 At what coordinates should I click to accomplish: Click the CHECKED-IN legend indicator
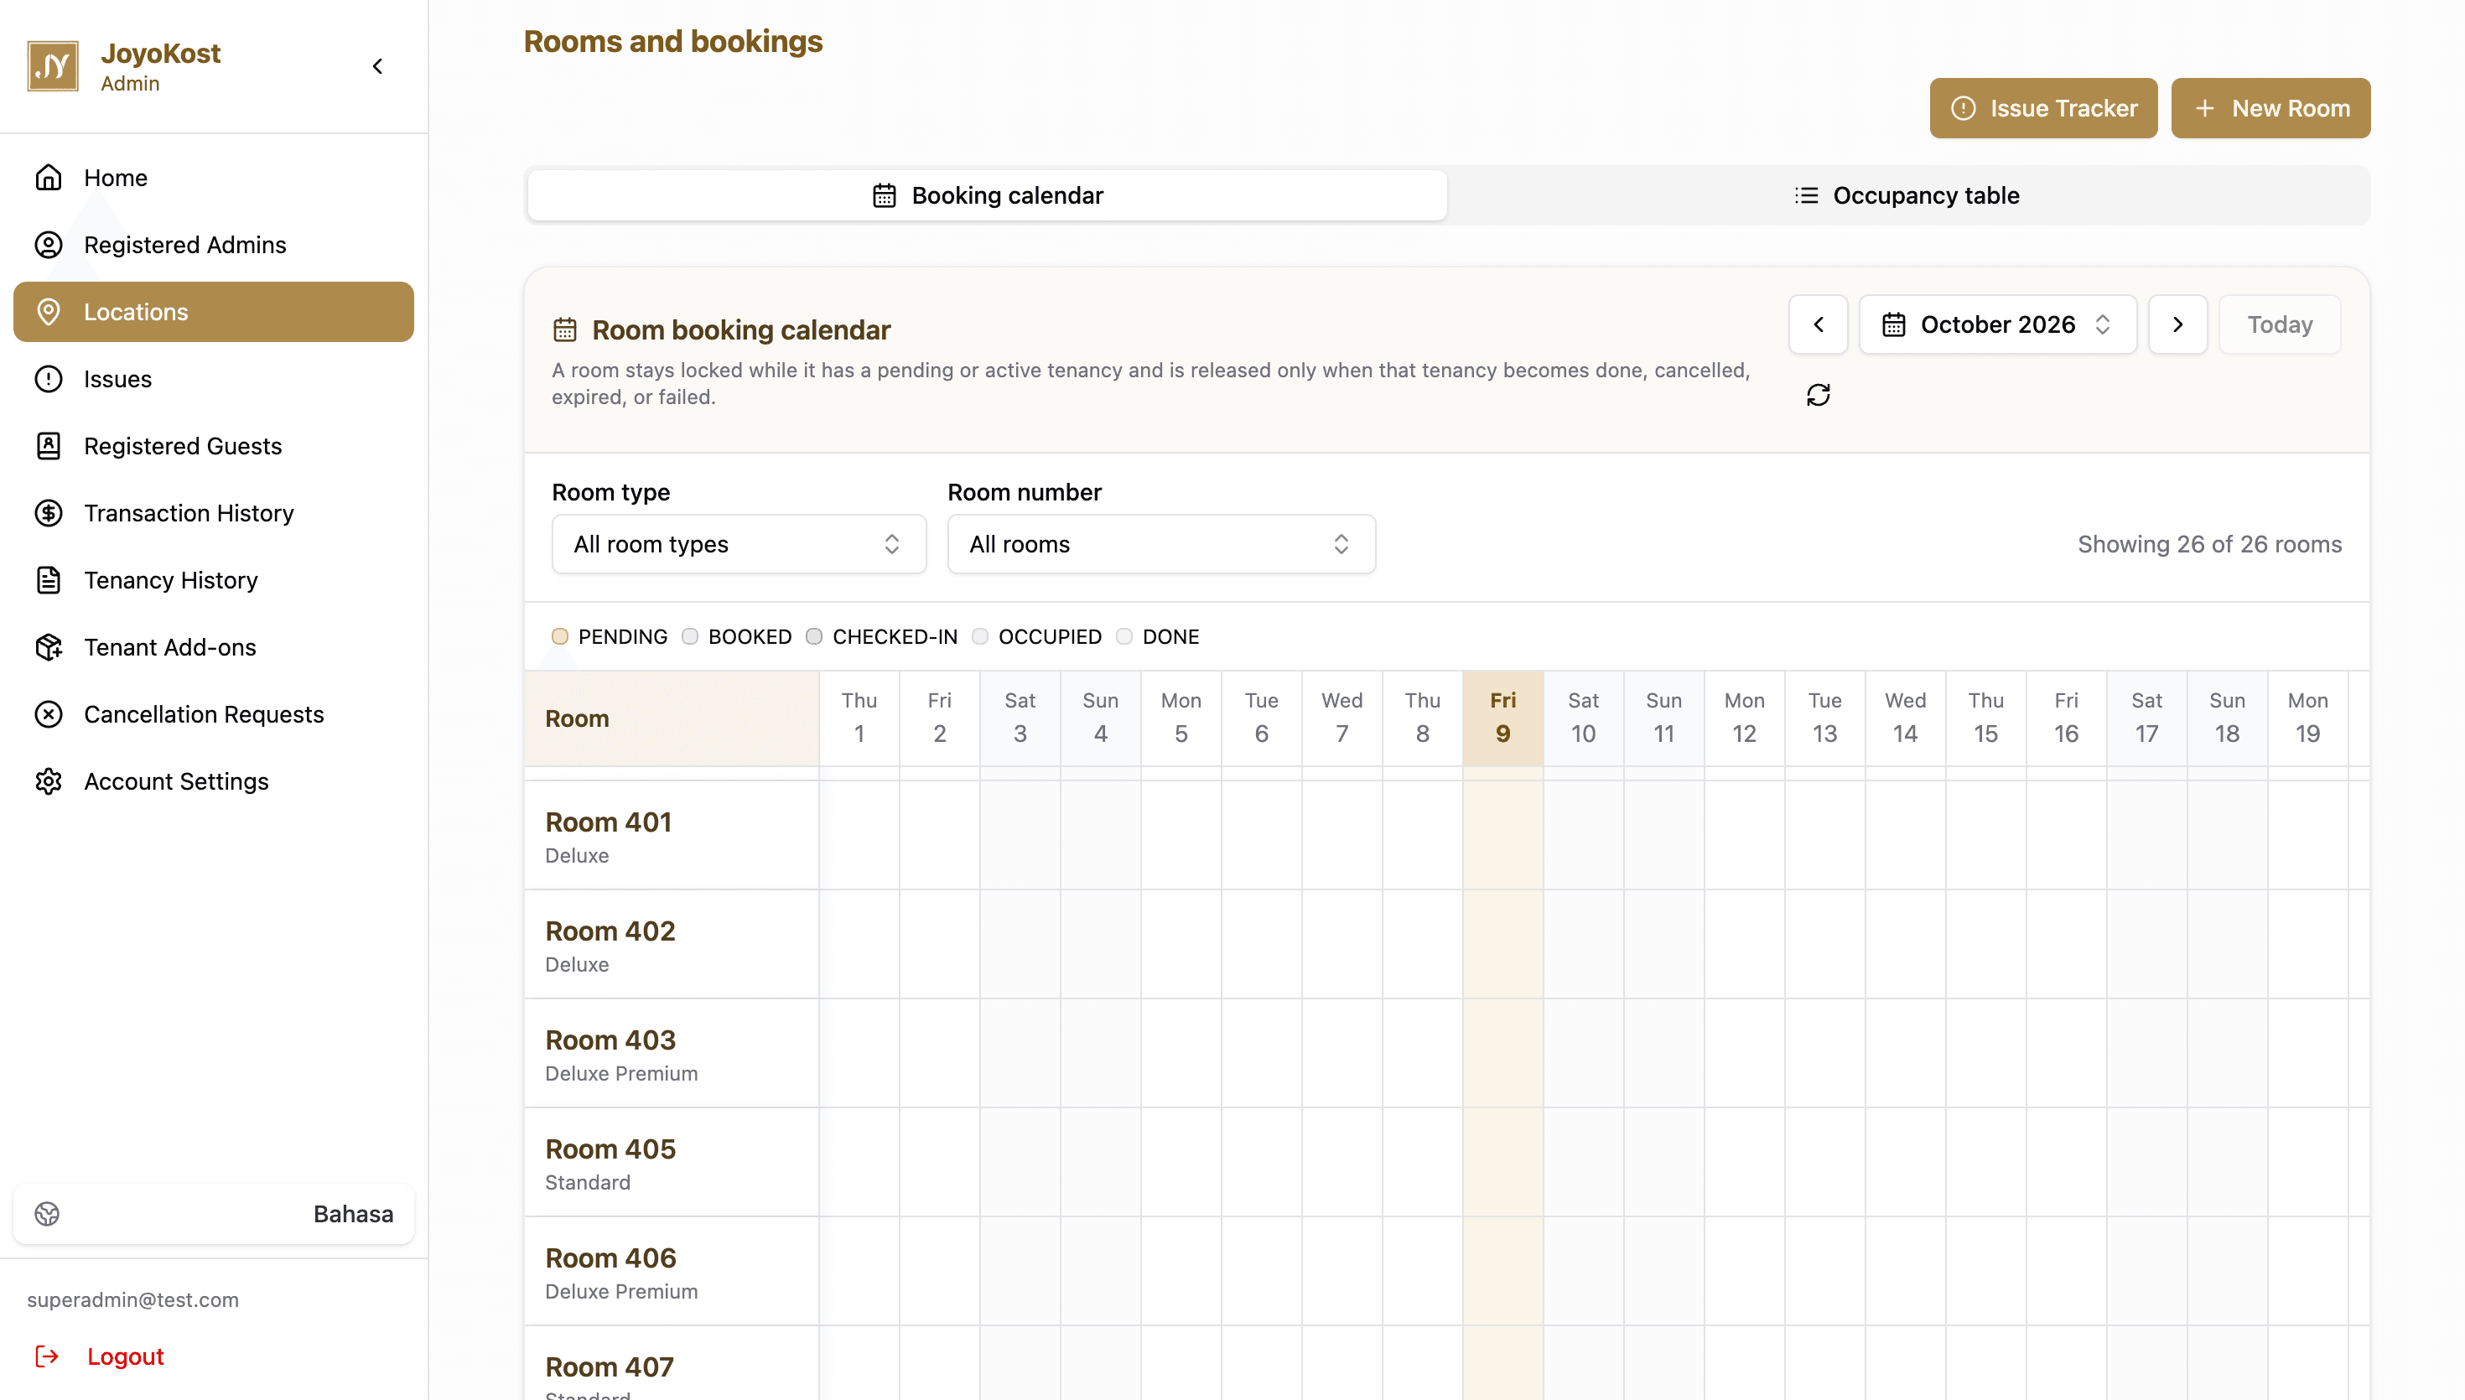click(x=813, y=636)
